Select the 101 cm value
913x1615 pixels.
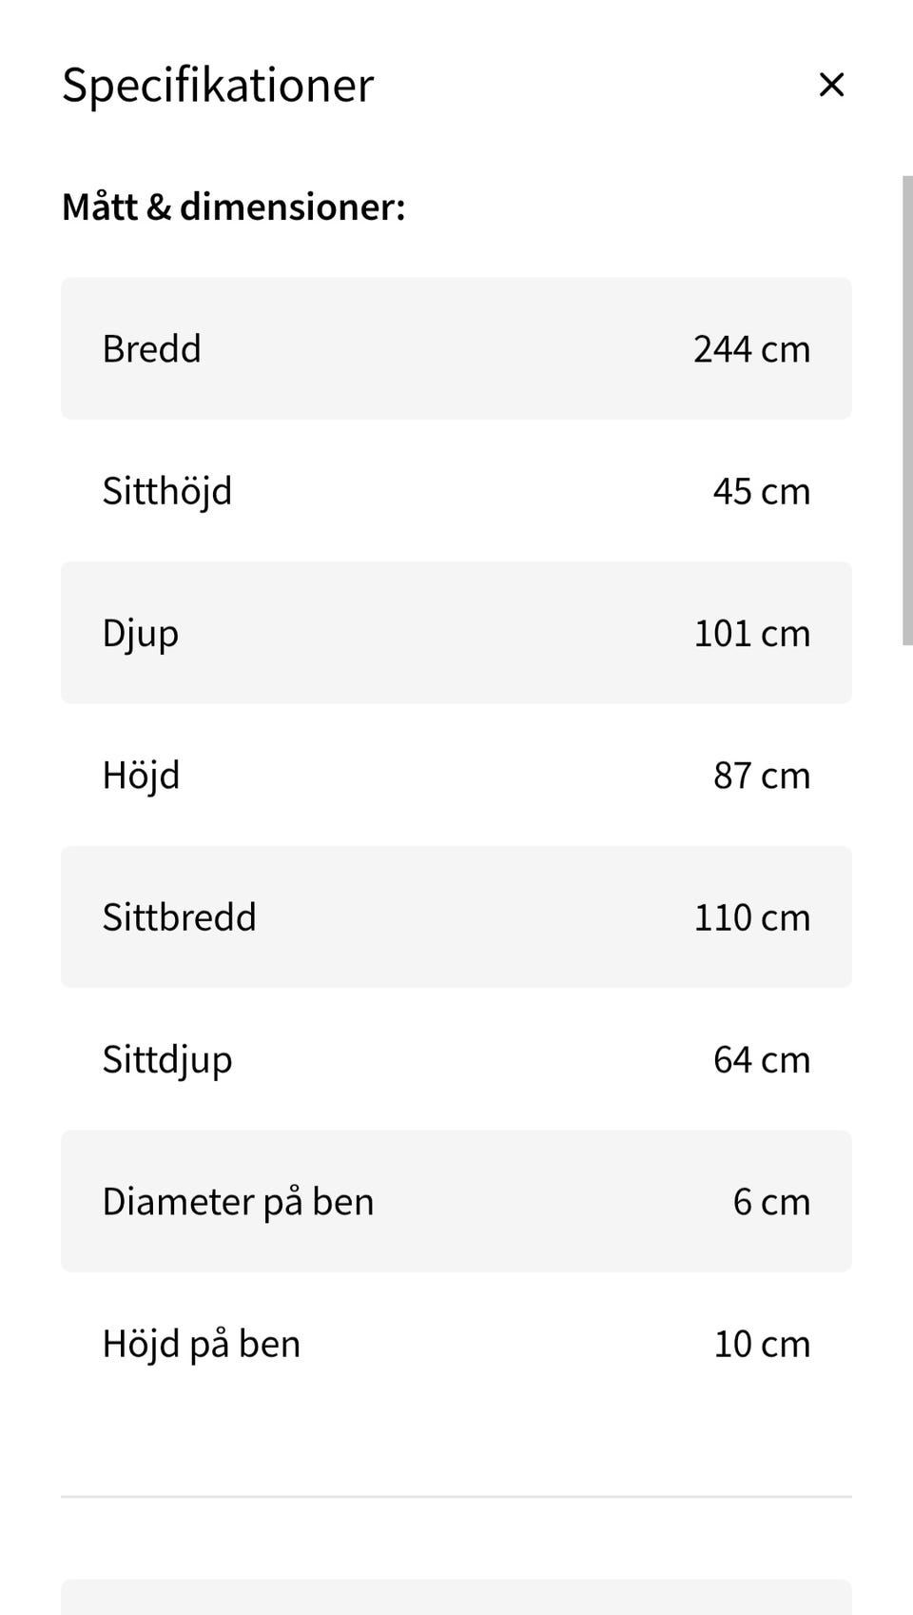(x=751, y=634)
